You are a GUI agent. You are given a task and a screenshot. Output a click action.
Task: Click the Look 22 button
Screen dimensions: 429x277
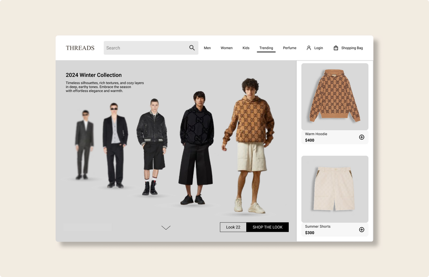pyautogui.click(x=233, y=227)
